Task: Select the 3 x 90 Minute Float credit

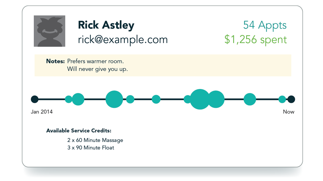Action: [x=91, y=148]
